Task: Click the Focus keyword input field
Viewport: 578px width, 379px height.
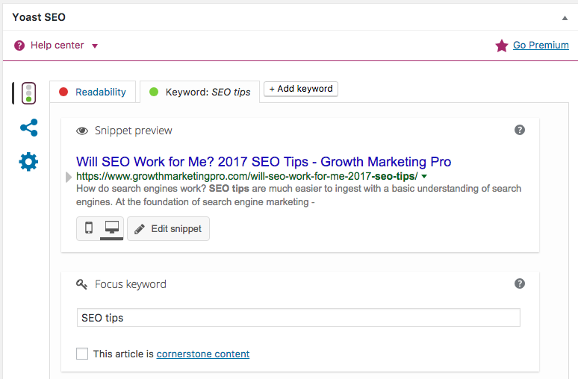Action: click(299, 318)
